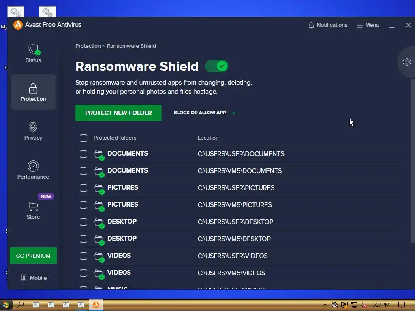Open Ransomware Shield settings gear
The width and height of the screenshot is (415, 311).
[x=407, y=62]
